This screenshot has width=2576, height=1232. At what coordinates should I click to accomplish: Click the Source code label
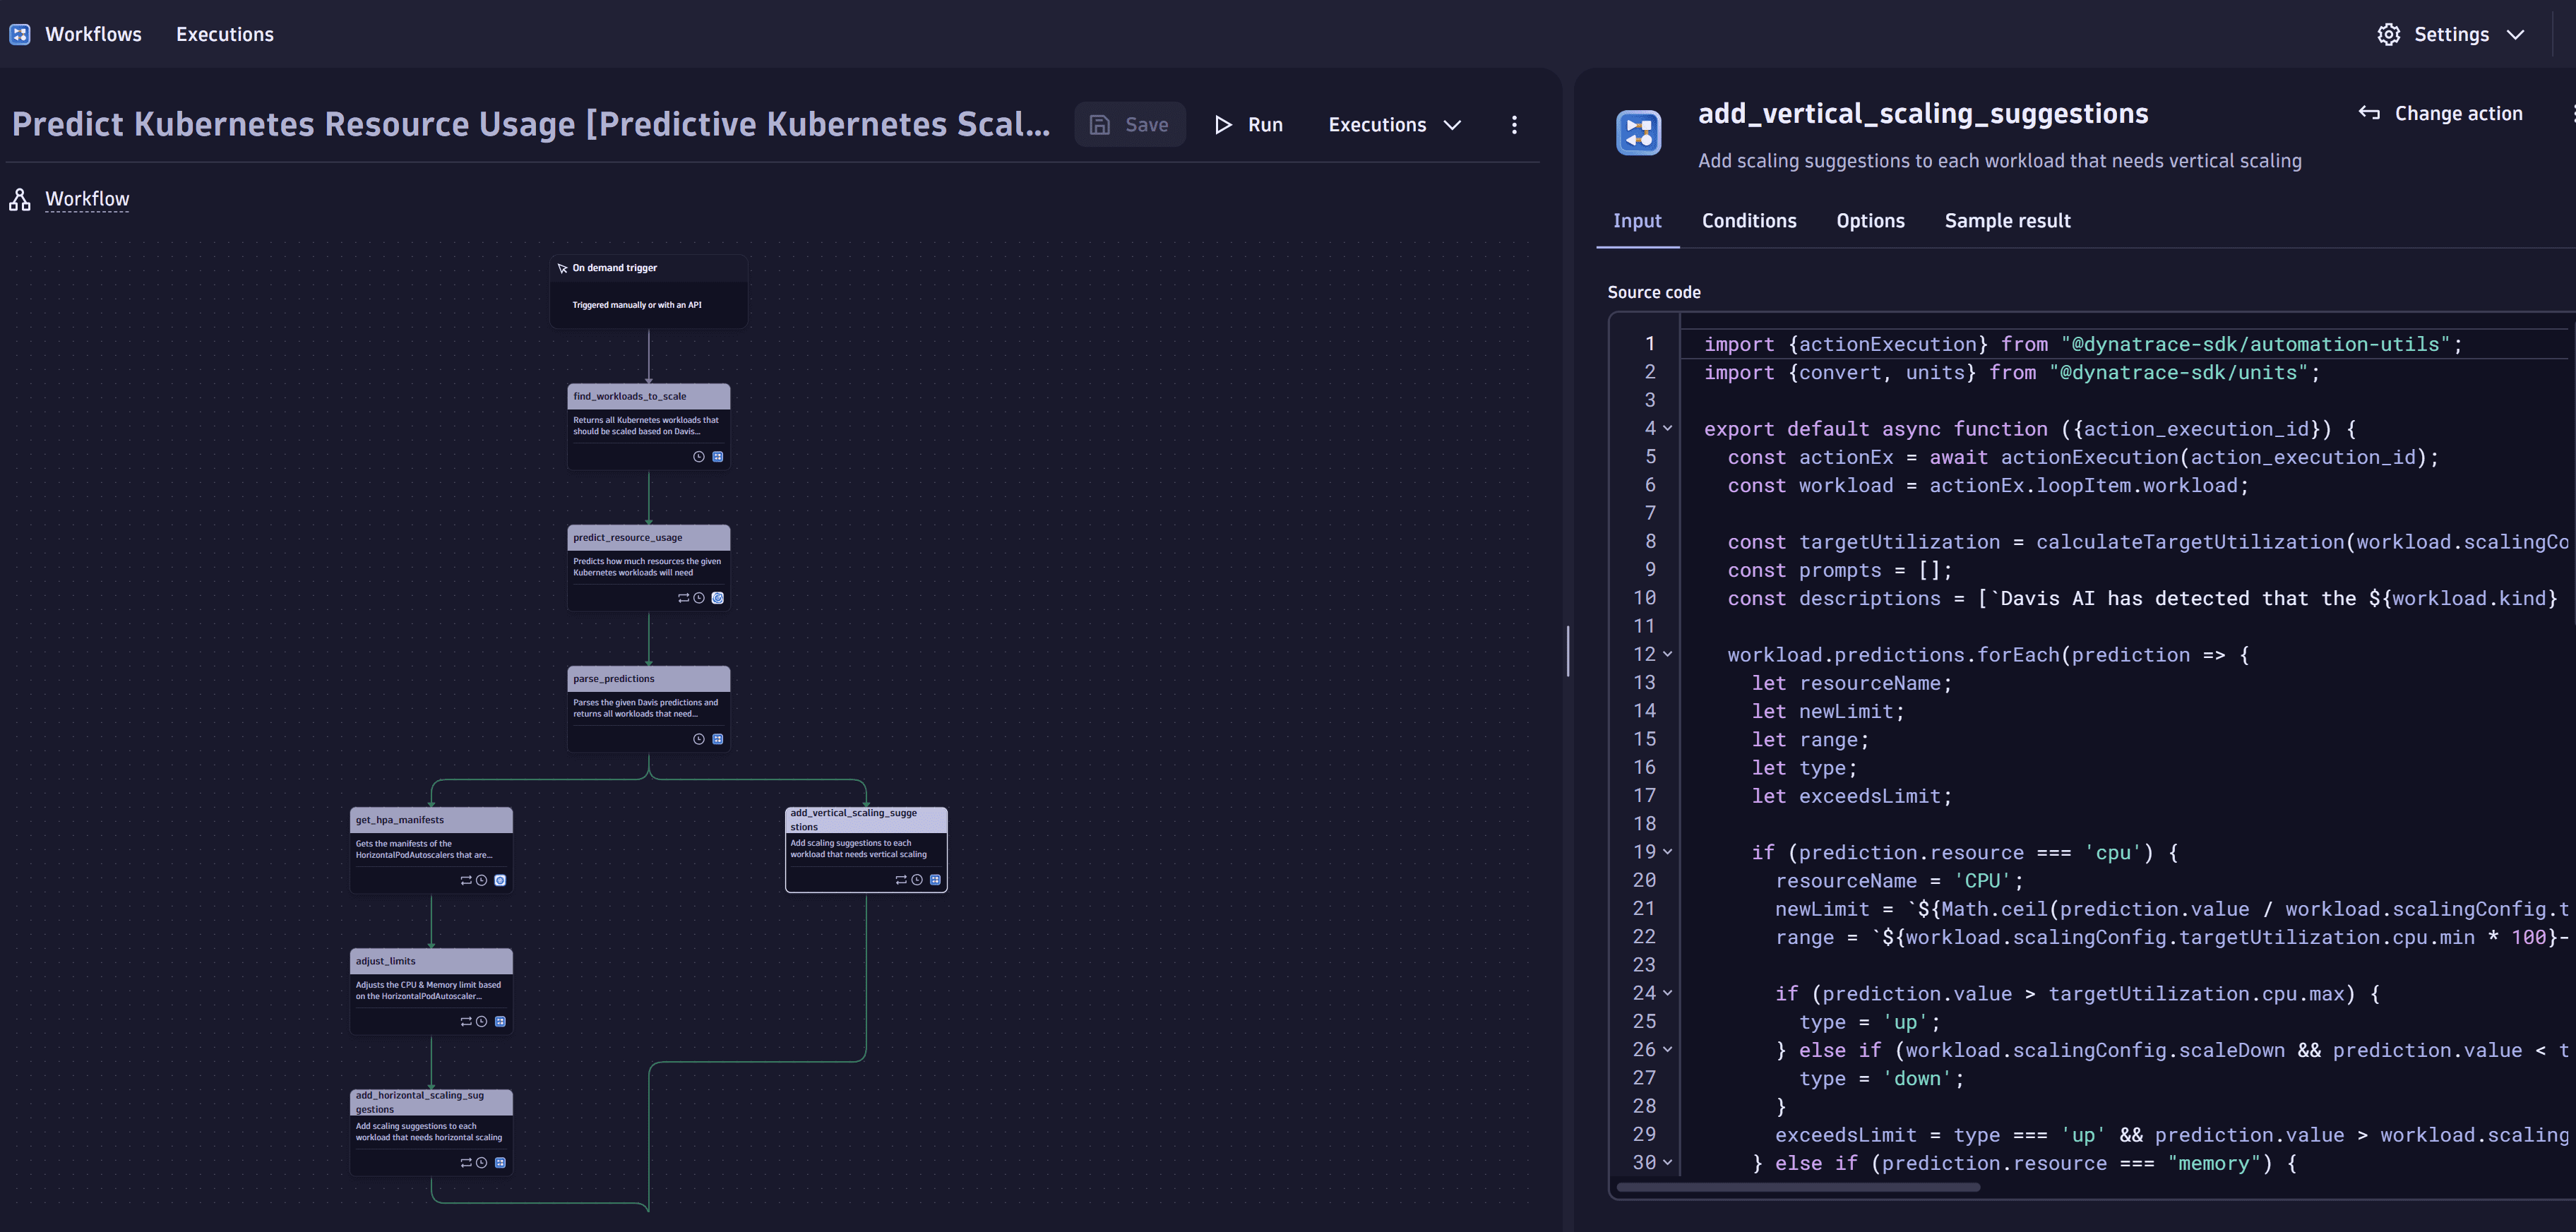pos(1654,292)
